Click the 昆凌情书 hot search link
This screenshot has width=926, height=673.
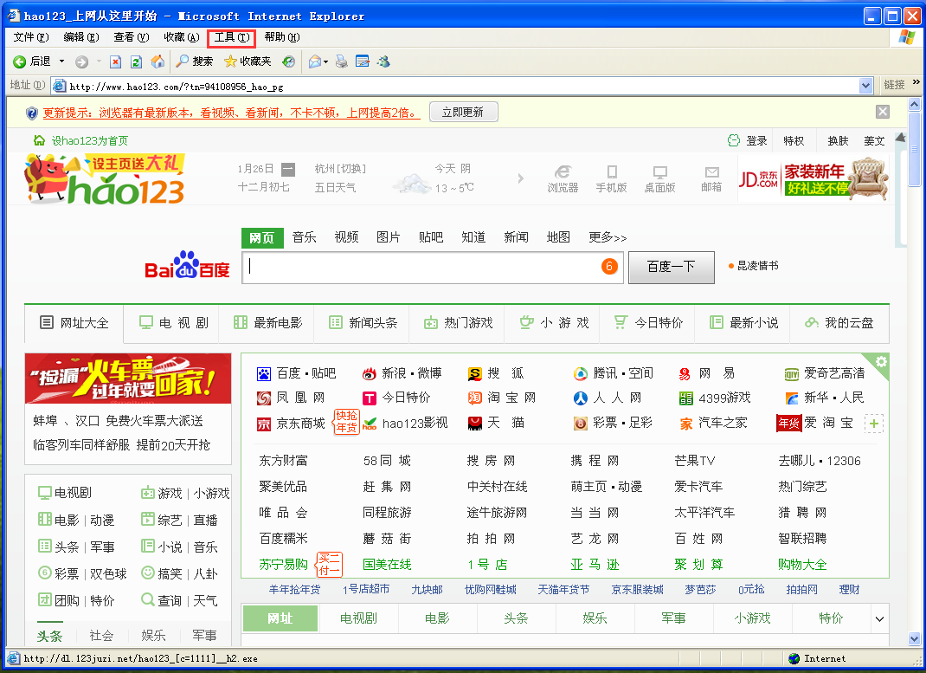coord(758,266)
